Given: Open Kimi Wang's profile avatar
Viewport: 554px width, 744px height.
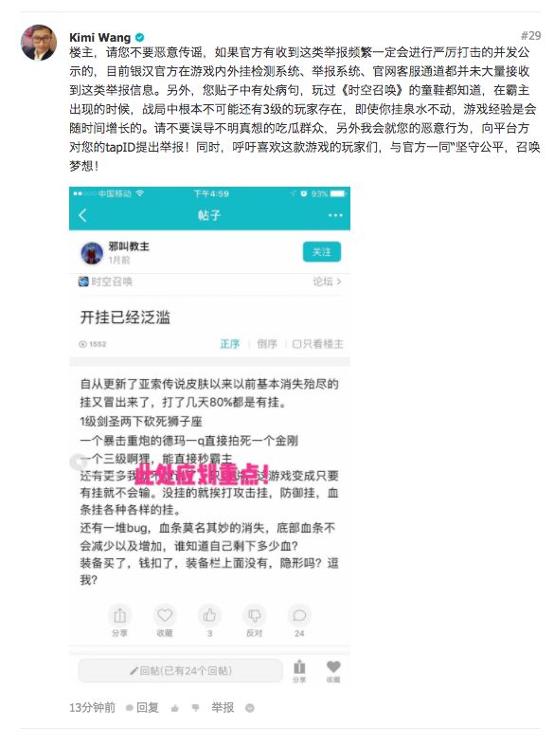Looking at the screenshot, I should [x=39, y=43].
